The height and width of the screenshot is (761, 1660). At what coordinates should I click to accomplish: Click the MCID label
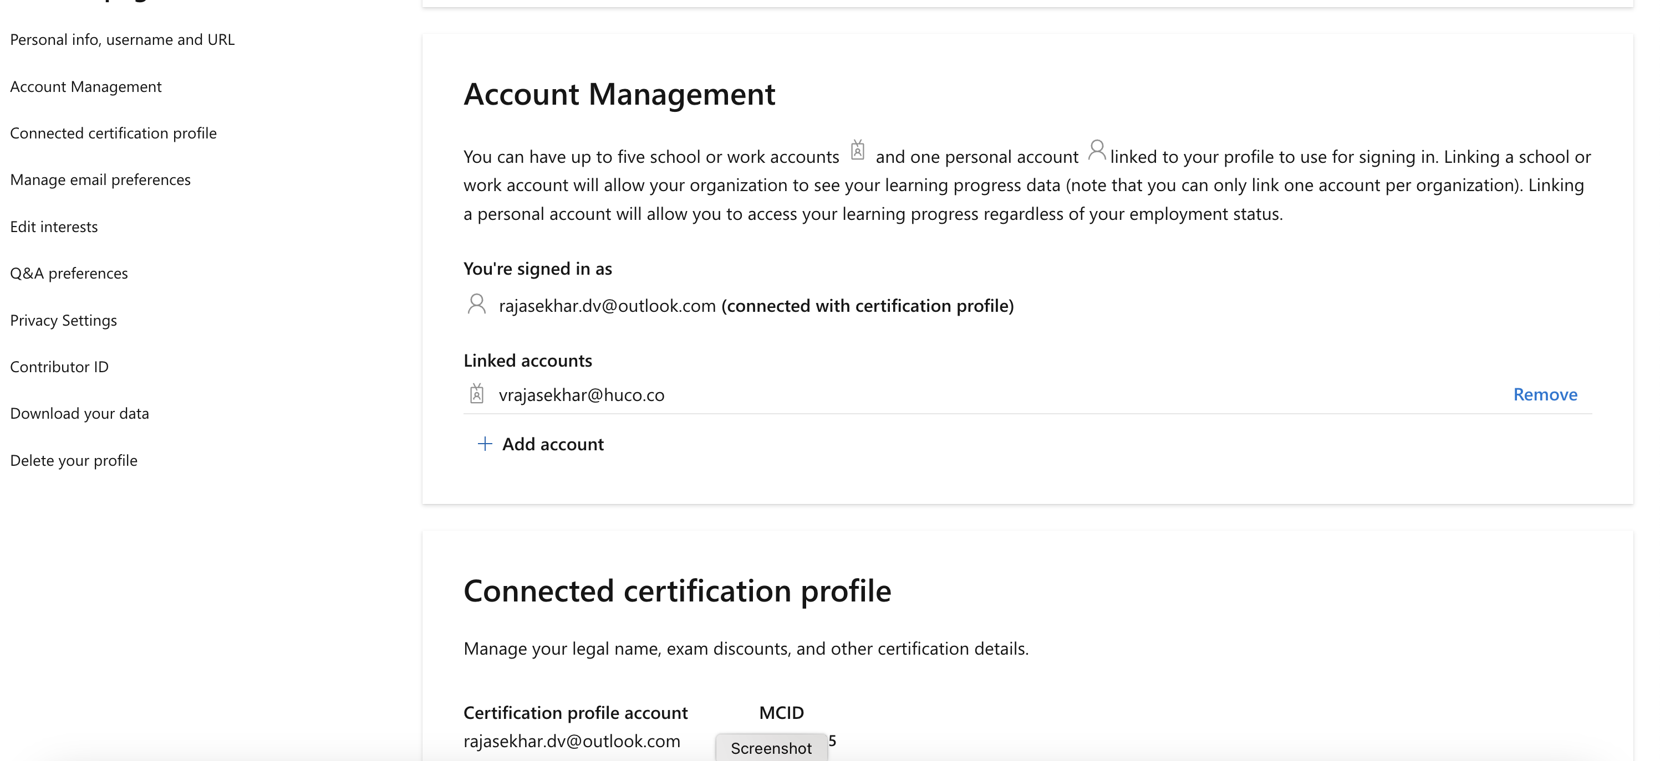[x=781, y=713]
